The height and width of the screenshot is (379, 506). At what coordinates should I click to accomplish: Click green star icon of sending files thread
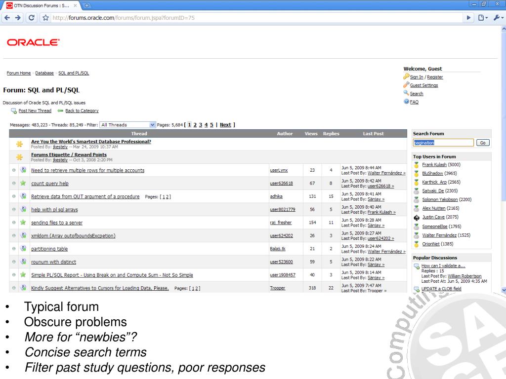23,223
